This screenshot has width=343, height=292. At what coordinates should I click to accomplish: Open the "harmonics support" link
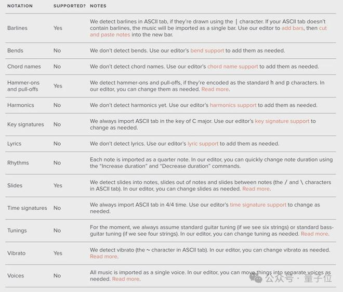(x=233, y=105)
